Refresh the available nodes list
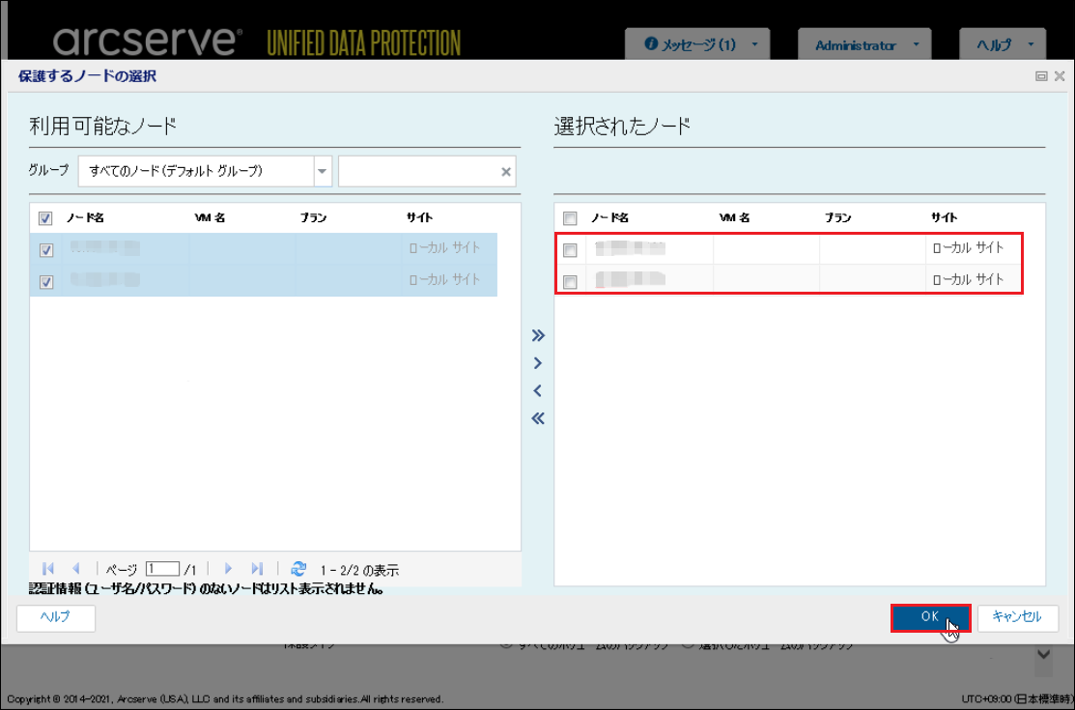 tap(298, 569)
